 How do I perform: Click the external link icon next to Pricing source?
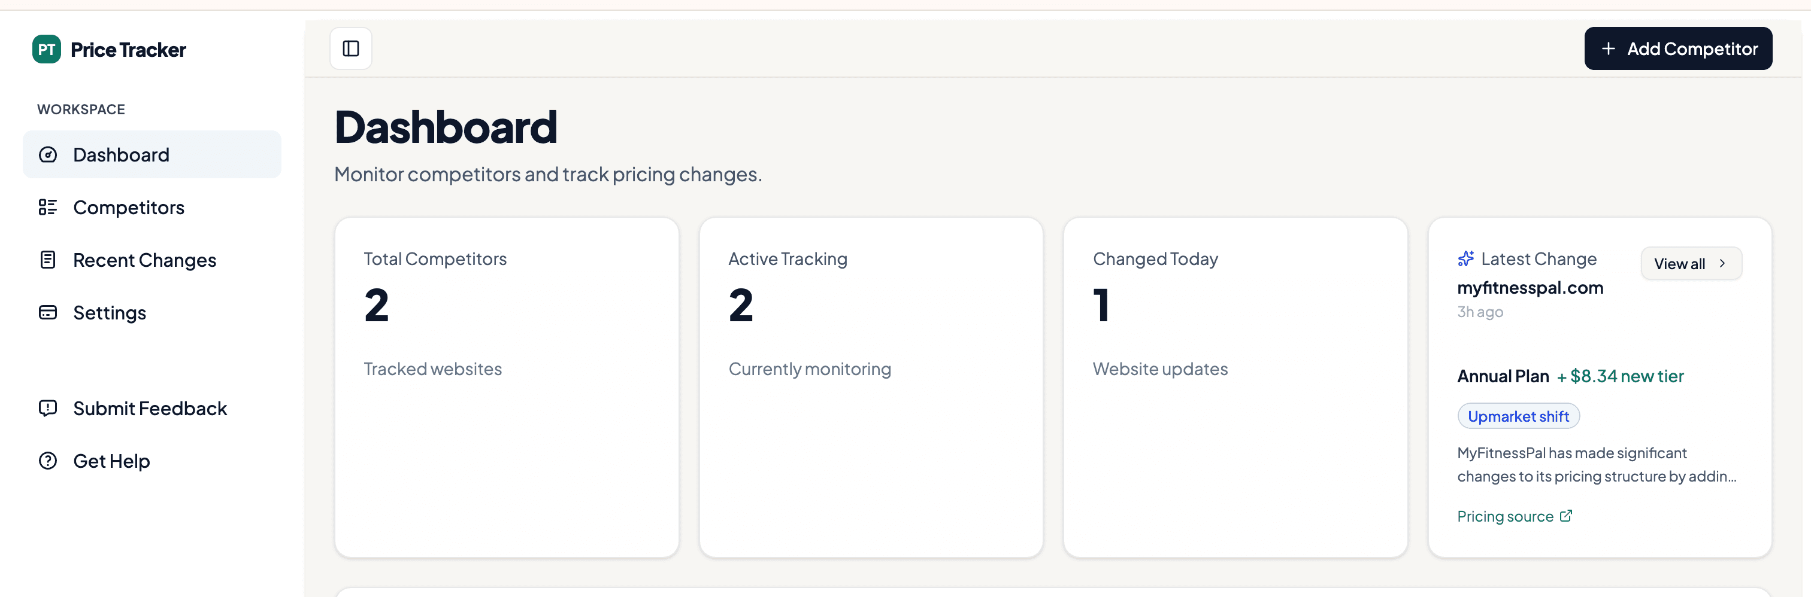pos(1566,516)
